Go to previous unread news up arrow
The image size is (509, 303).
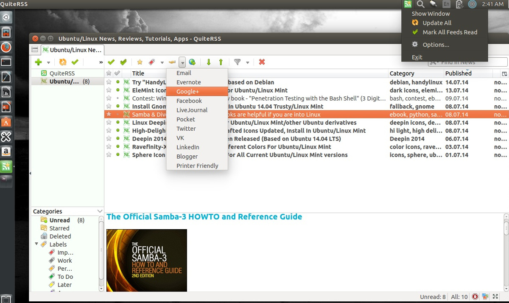coord(221,62)
